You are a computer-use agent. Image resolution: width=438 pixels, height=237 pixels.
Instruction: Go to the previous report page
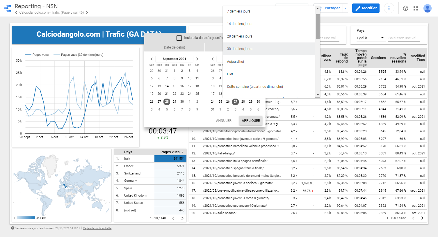point(16,13)
